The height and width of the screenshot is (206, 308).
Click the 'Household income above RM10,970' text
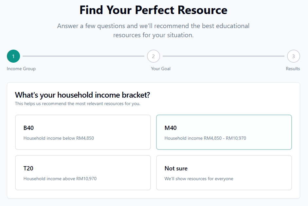point(60,179)
